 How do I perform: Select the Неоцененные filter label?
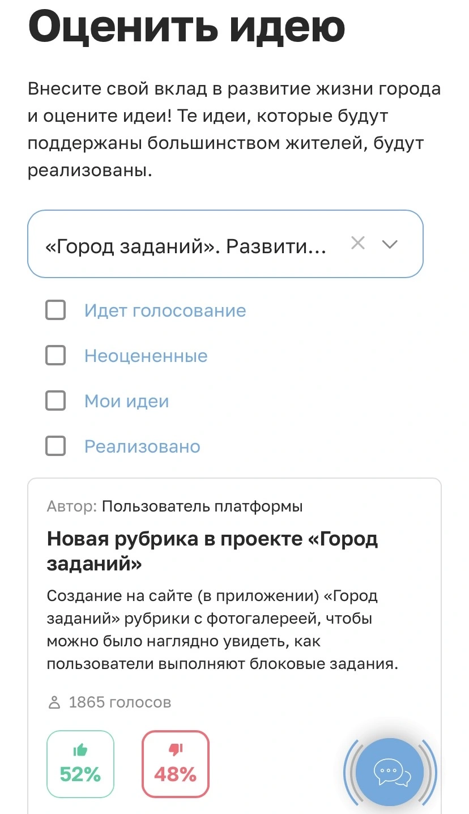[146, 356]
